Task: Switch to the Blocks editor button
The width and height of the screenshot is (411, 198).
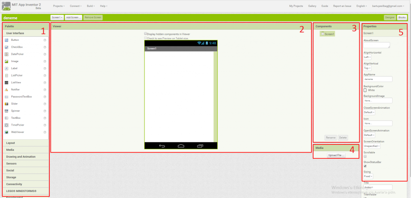Action: [x=402, y=18]
